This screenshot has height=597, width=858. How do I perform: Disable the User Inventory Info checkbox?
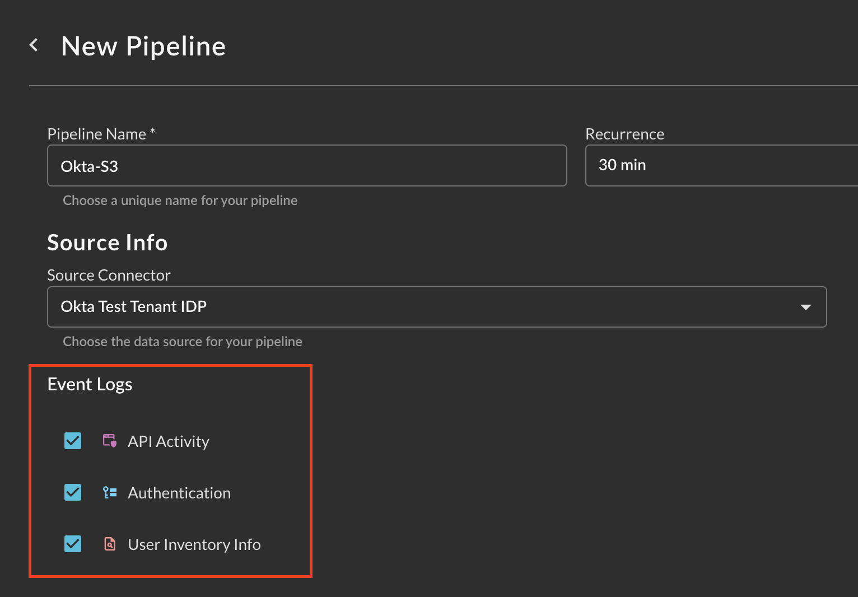click(x=73, y=544)
